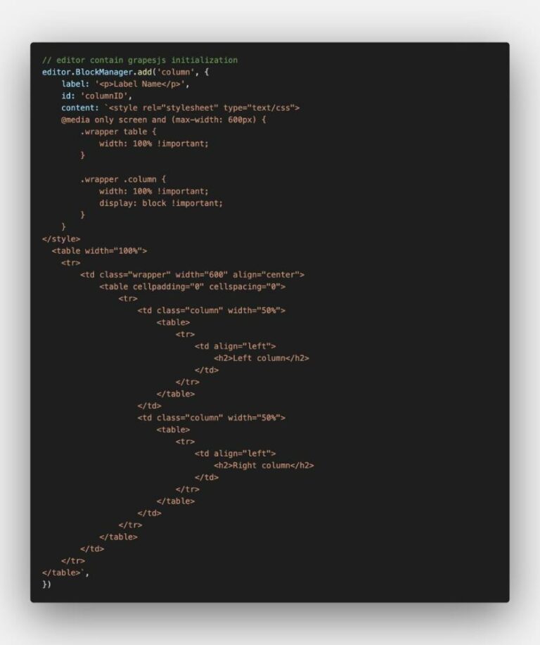Click the second td align="left" tag
The width and height of the screenshot is (540, 645).
236,454
